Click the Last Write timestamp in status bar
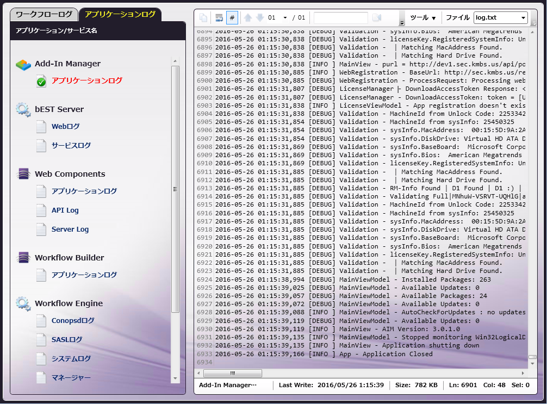This screenshot has width=547, height=404. click(x=331, y=385)
